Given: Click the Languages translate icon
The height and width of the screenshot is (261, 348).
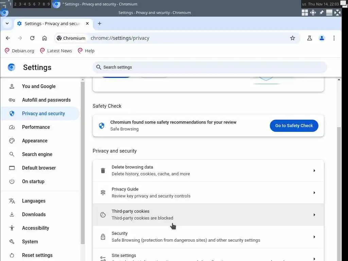Looking at the screenshot, I should coord(12,201).
